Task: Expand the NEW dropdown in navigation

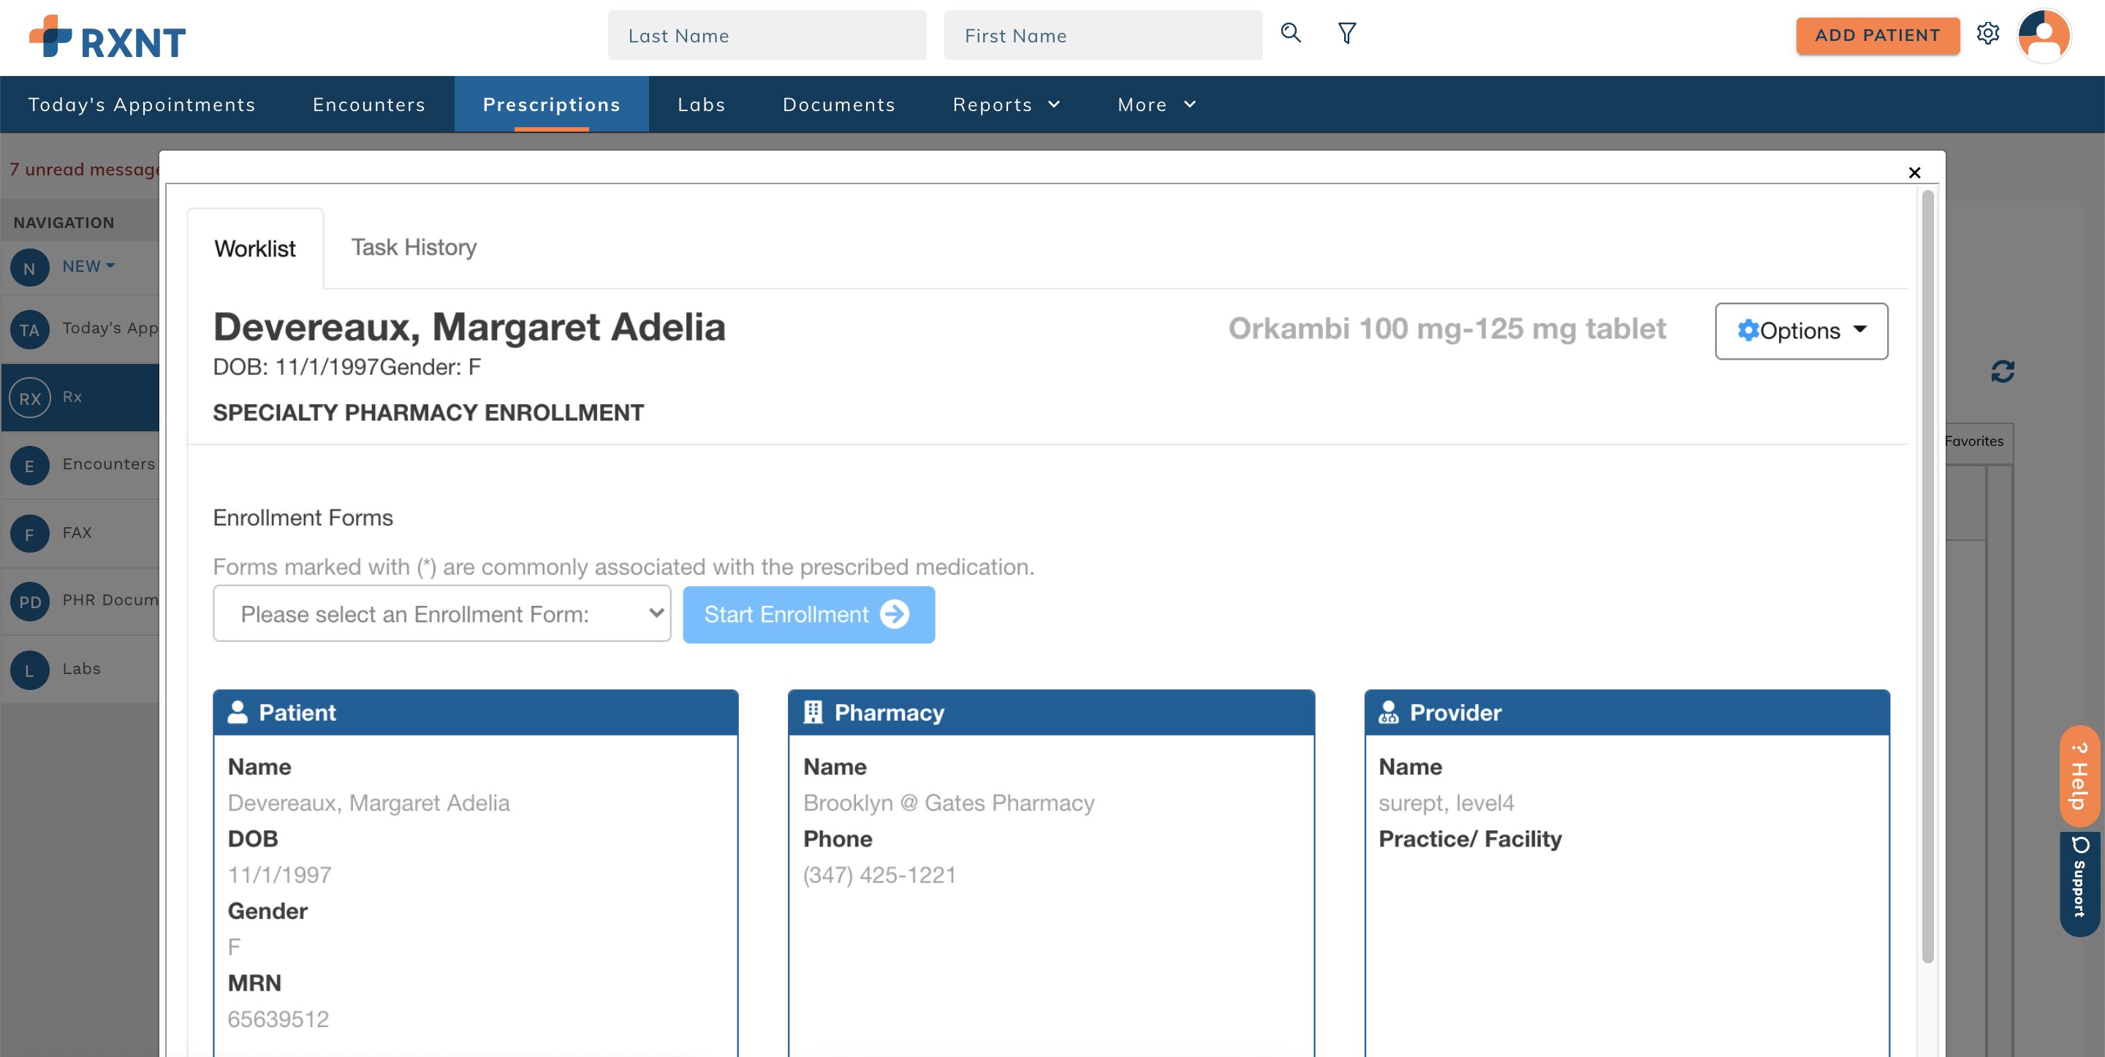Action: click(x=88, y=265)
